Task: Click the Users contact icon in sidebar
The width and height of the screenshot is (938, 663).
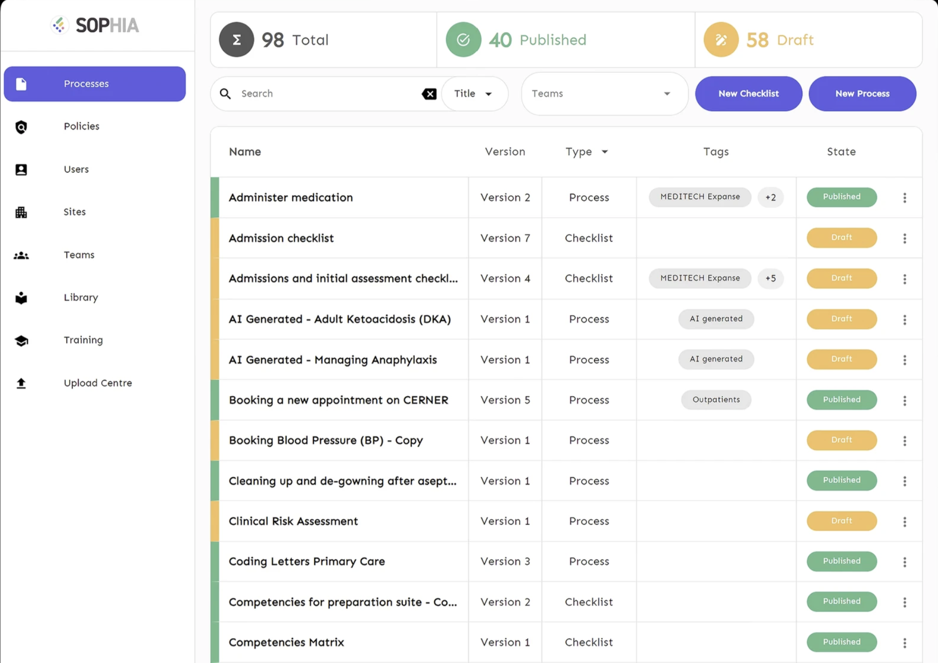Action: [21, 170]
